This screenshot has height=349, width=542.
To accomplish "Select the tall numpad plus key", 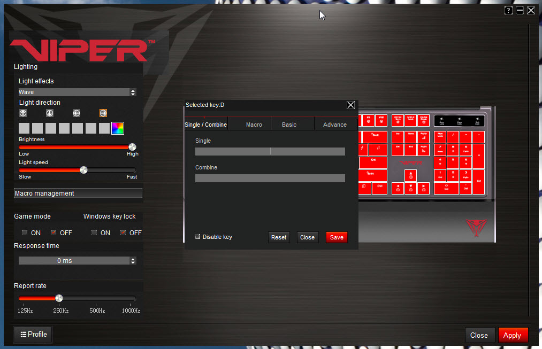I will click(x=479, y=156).
